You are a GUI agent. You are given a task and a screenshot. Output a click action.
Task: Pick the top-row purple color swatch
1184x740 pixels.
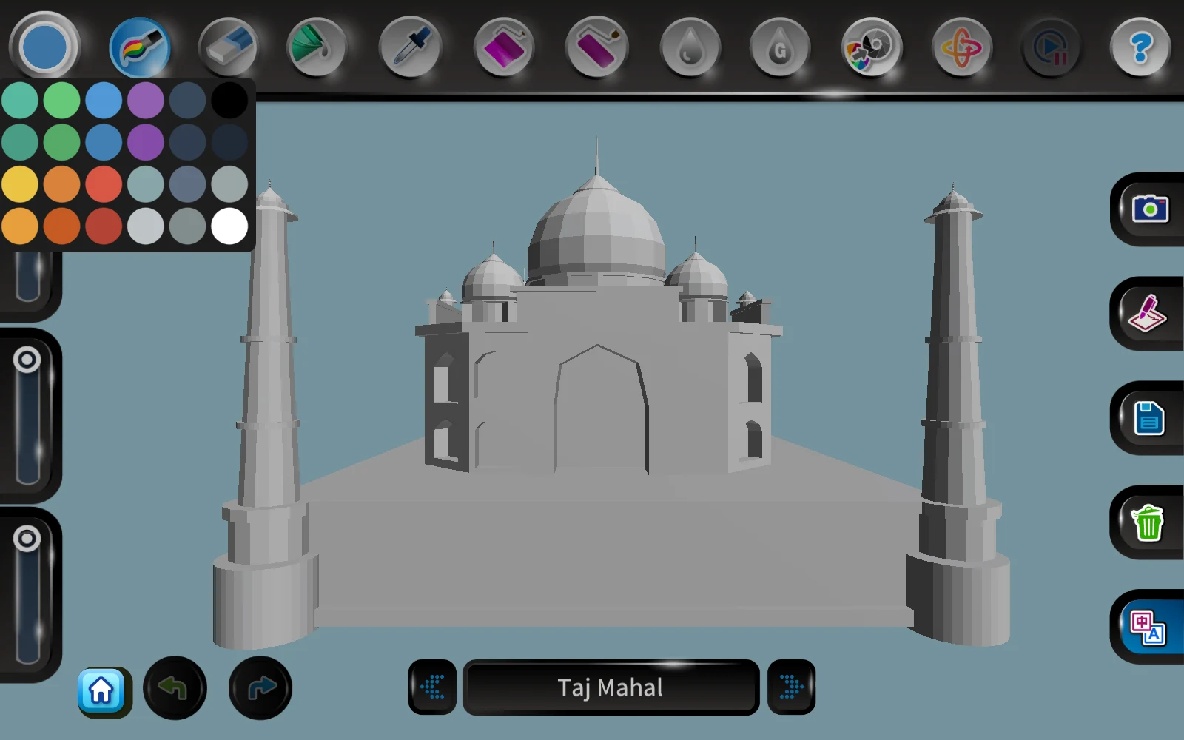tap(146, 100)
